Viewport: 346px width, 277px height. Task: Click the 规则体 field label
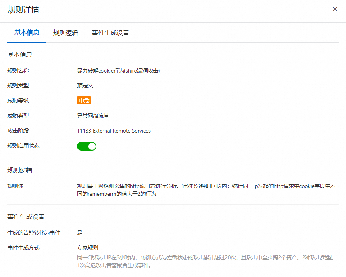(15, 186)
